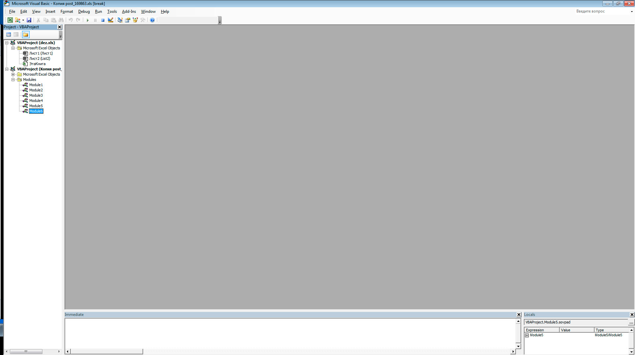Click Project panel horizontal scrollbar thumb

click(x=26, y=351)
